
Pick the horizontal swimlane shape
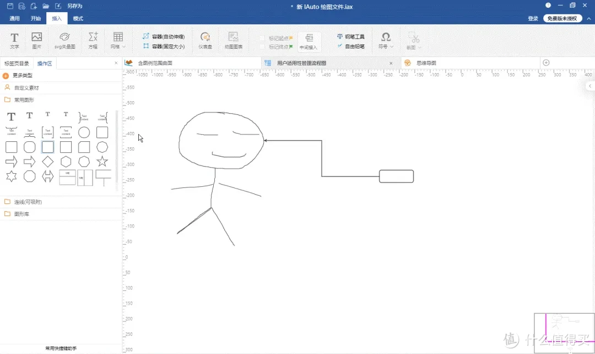[x=68, y=178]
